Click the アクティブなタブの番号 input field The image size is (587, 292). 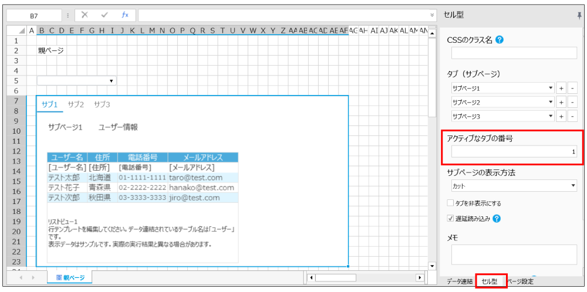pos(514,152)
